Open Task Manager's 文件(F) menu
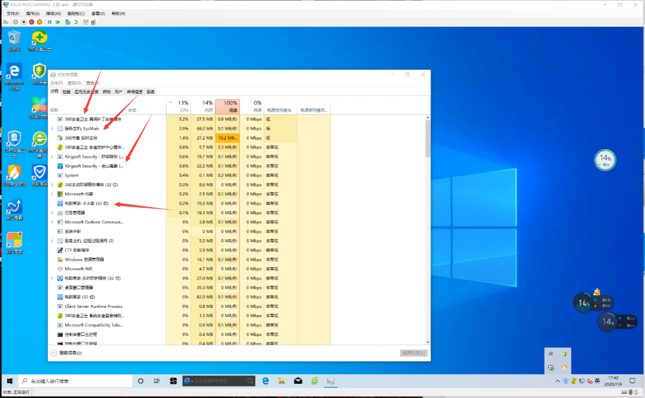645x398 pixels. [x=56, y=83]
